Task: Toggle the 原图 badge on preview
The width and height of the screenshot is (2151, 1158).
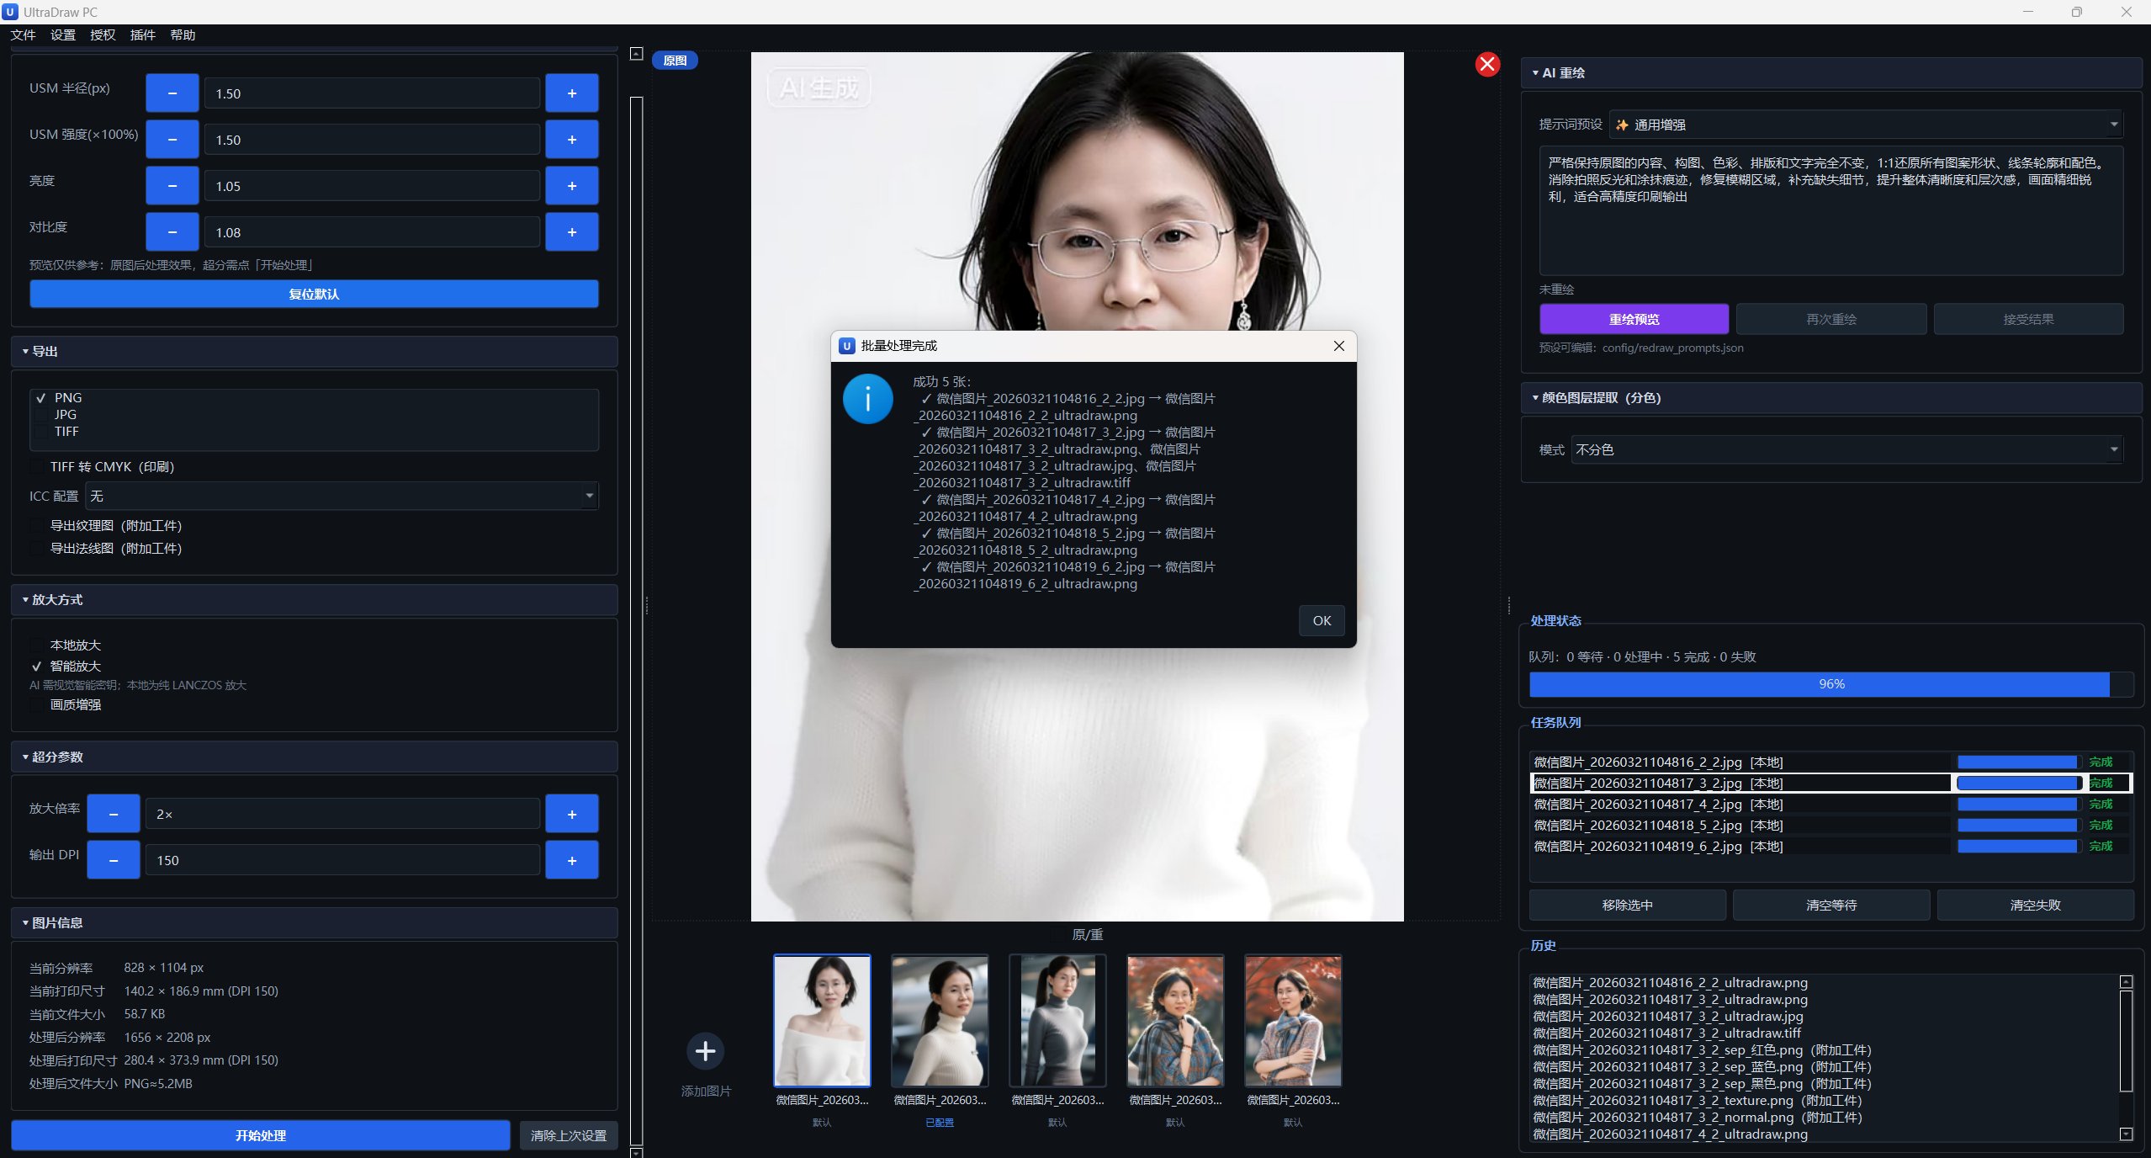Action: (675, 61)
